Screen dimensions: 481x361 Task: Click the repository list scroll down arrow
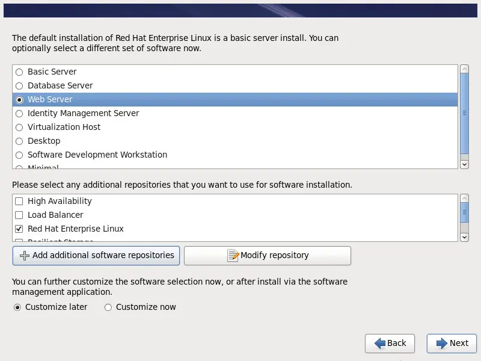pos(464,237)
